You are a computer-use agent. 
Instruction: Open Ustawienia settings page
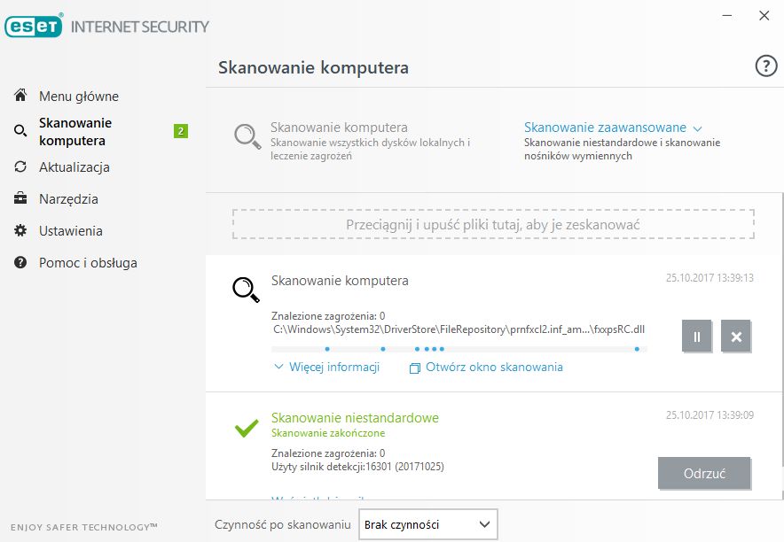(x=70, y=231)
